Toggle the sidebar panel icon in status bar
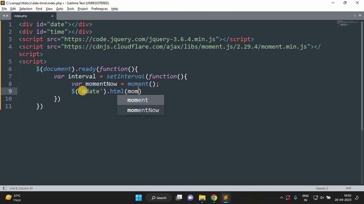Viewport: 364px width, 204px height. click(5, 188)
